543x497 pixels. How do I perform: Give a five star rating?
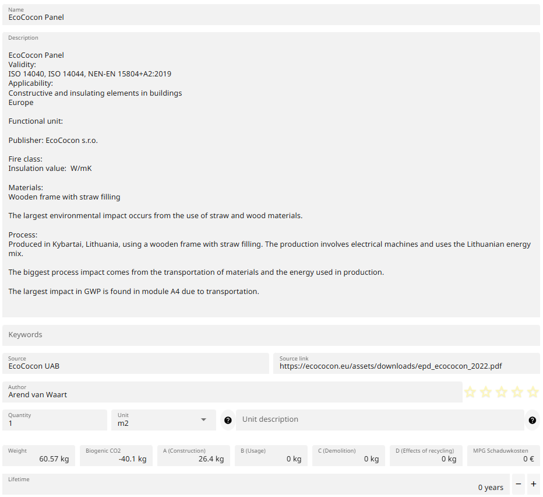533,393
